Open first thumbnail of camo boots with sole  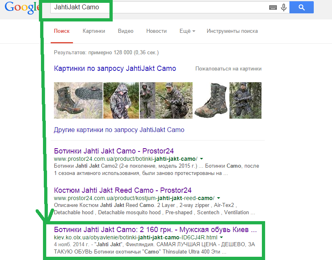coord(78,100)
